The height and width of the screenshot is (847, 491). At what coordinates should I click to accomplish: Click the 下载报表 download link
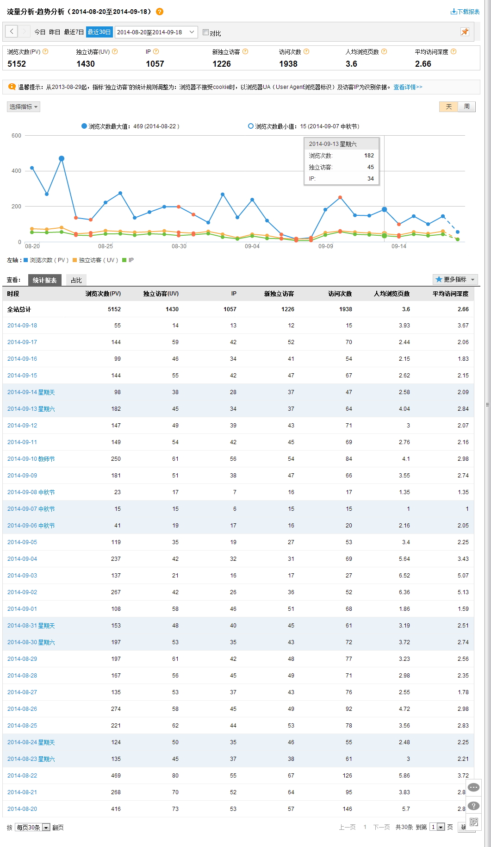465,12
